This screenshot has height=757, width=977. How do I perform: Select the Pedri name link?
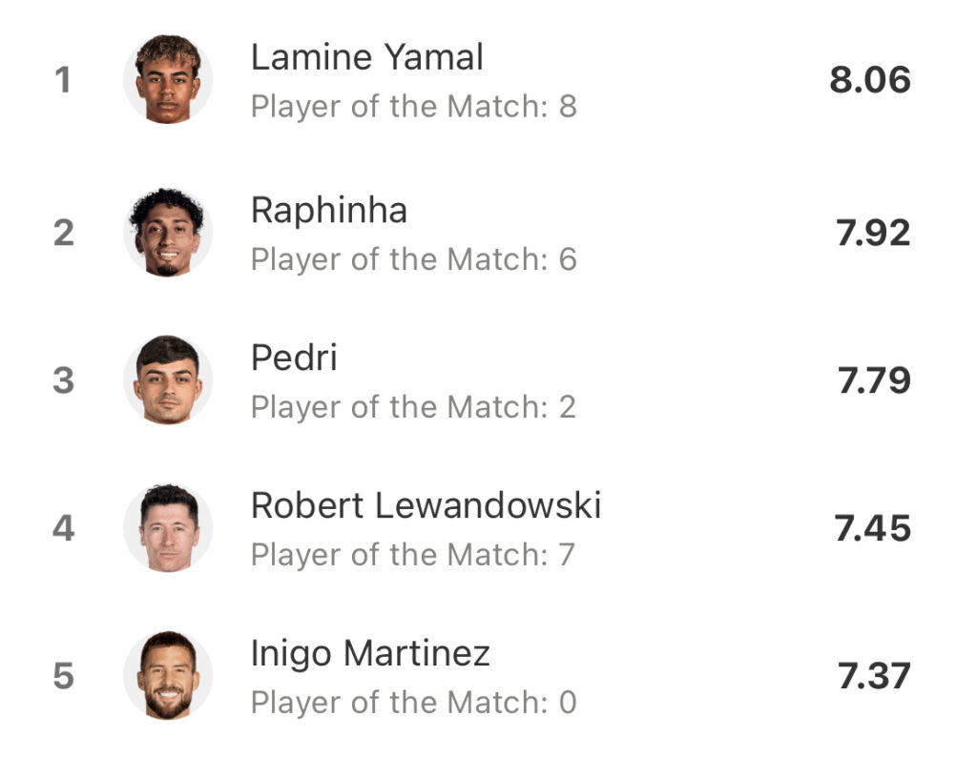coord(294,358)
